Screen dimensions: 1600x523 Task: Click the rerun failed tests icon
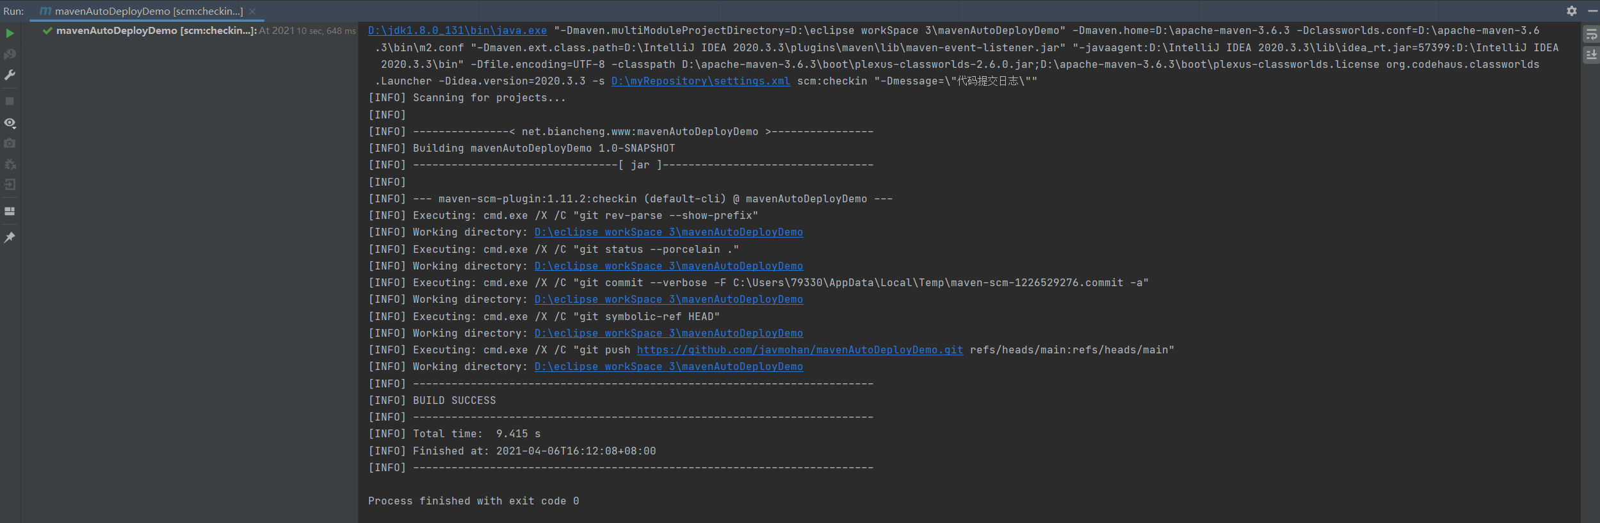10,54
